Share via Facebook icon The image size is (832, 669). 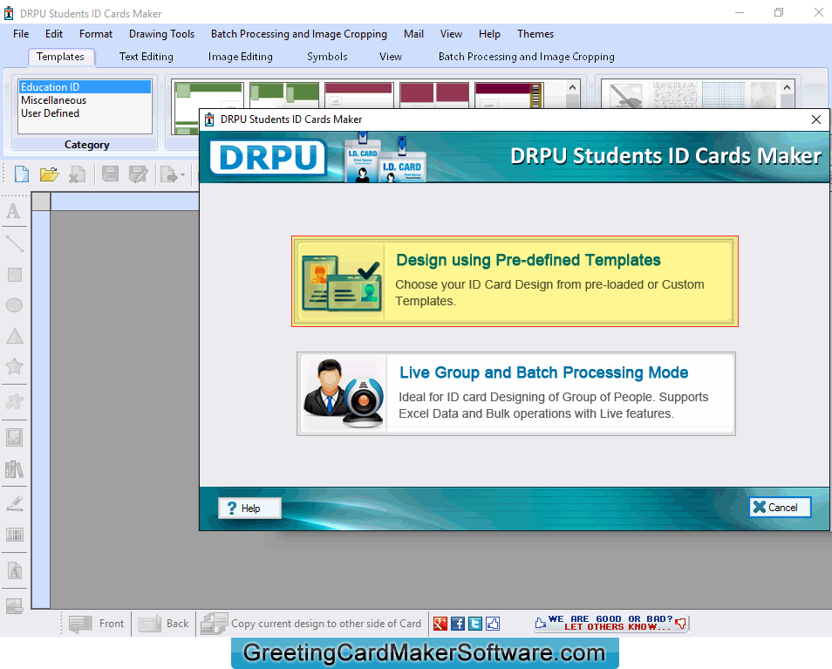[457, 624]
